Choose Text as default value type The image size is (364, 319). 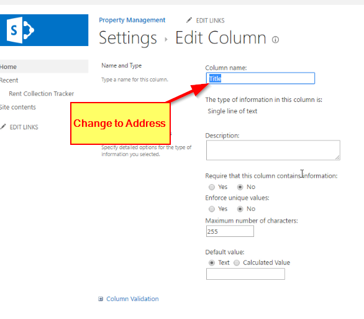tap(212, 262)
